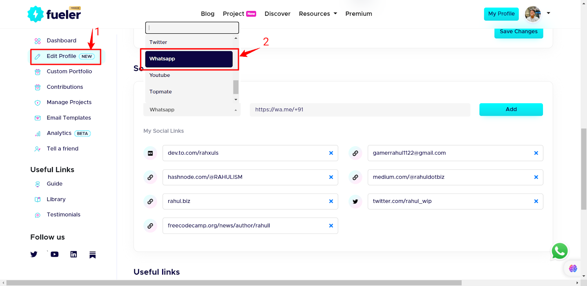Expand the profile avatar dropdown arrow
The height and width of the screenshot is (286, 587).
coord(548,13)
